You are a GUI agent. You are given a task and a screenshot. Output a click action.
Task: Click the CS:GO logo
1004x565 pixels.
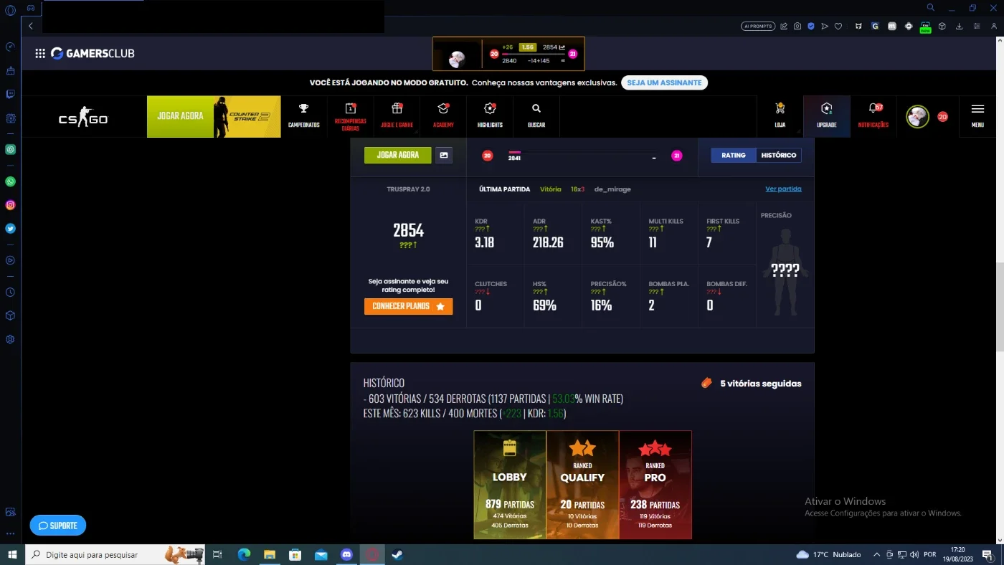coord(83,117)
